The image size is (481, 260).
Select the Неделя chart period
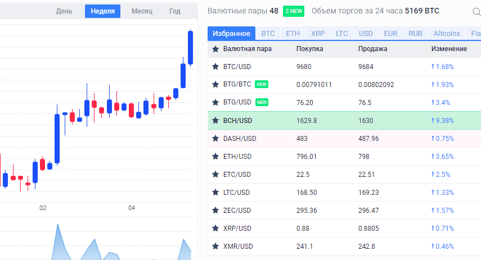(x=103, y=11)
